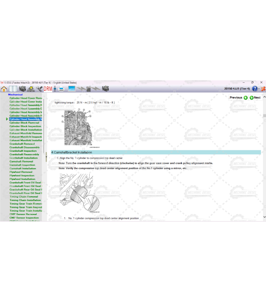Go to the Next page
This screenshot has height=305, width=266.
point(255,98)
